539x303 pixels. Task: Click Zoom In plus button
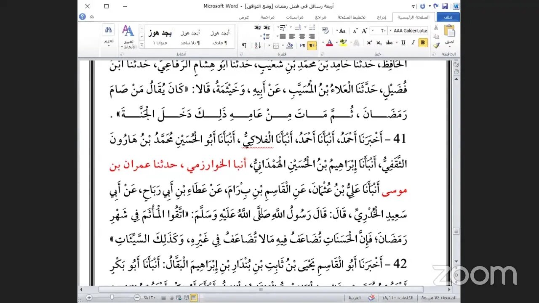tap(89, 298)
